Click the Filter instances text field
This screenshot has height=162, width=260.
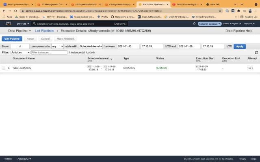click(49, 52)
